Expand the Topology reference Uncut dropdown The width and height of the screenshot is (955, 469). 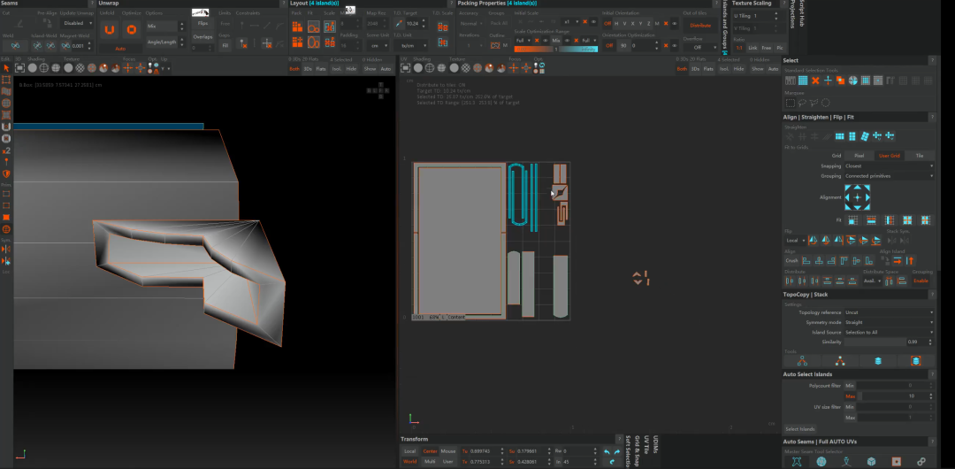pyautogui.click(x=889, y=312)
